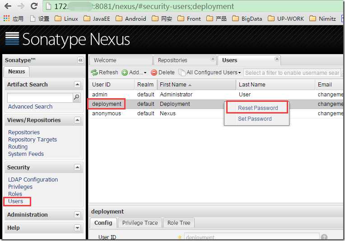
Task: Open the Routing link
Action: tap(18, 147)
